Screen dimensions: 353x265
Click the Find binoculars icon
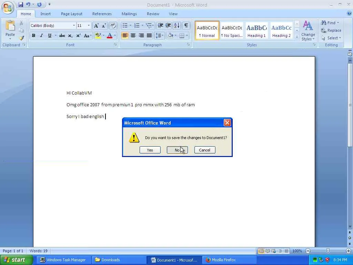(x=323, y=22)
